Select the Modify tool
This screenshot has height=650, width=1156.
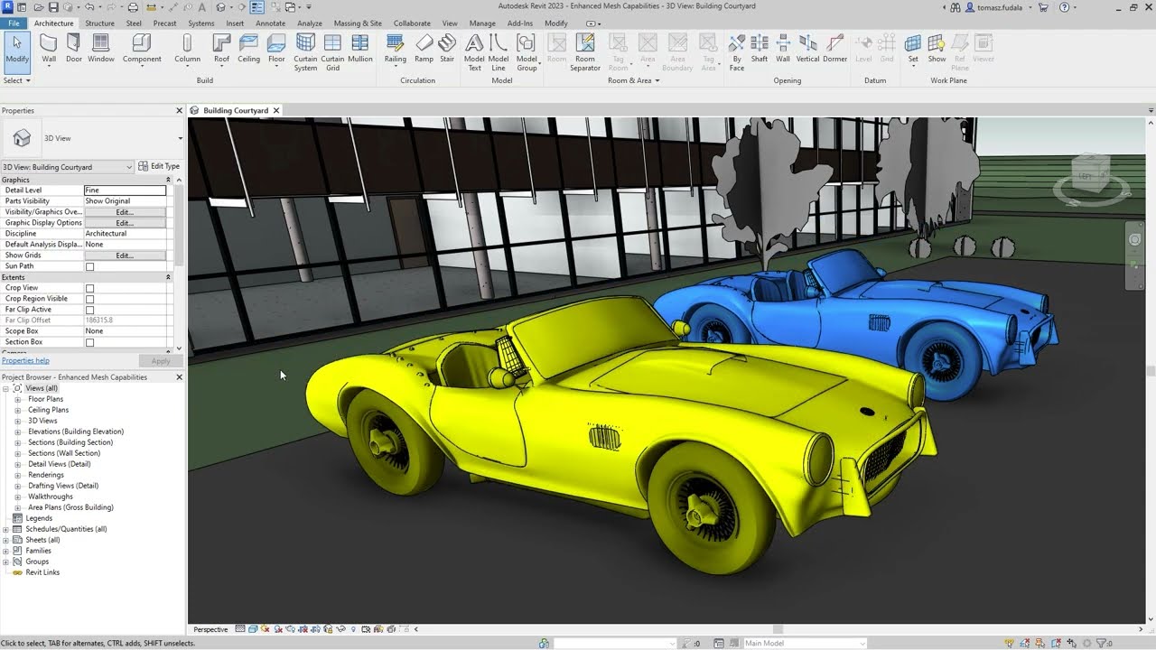17,50
